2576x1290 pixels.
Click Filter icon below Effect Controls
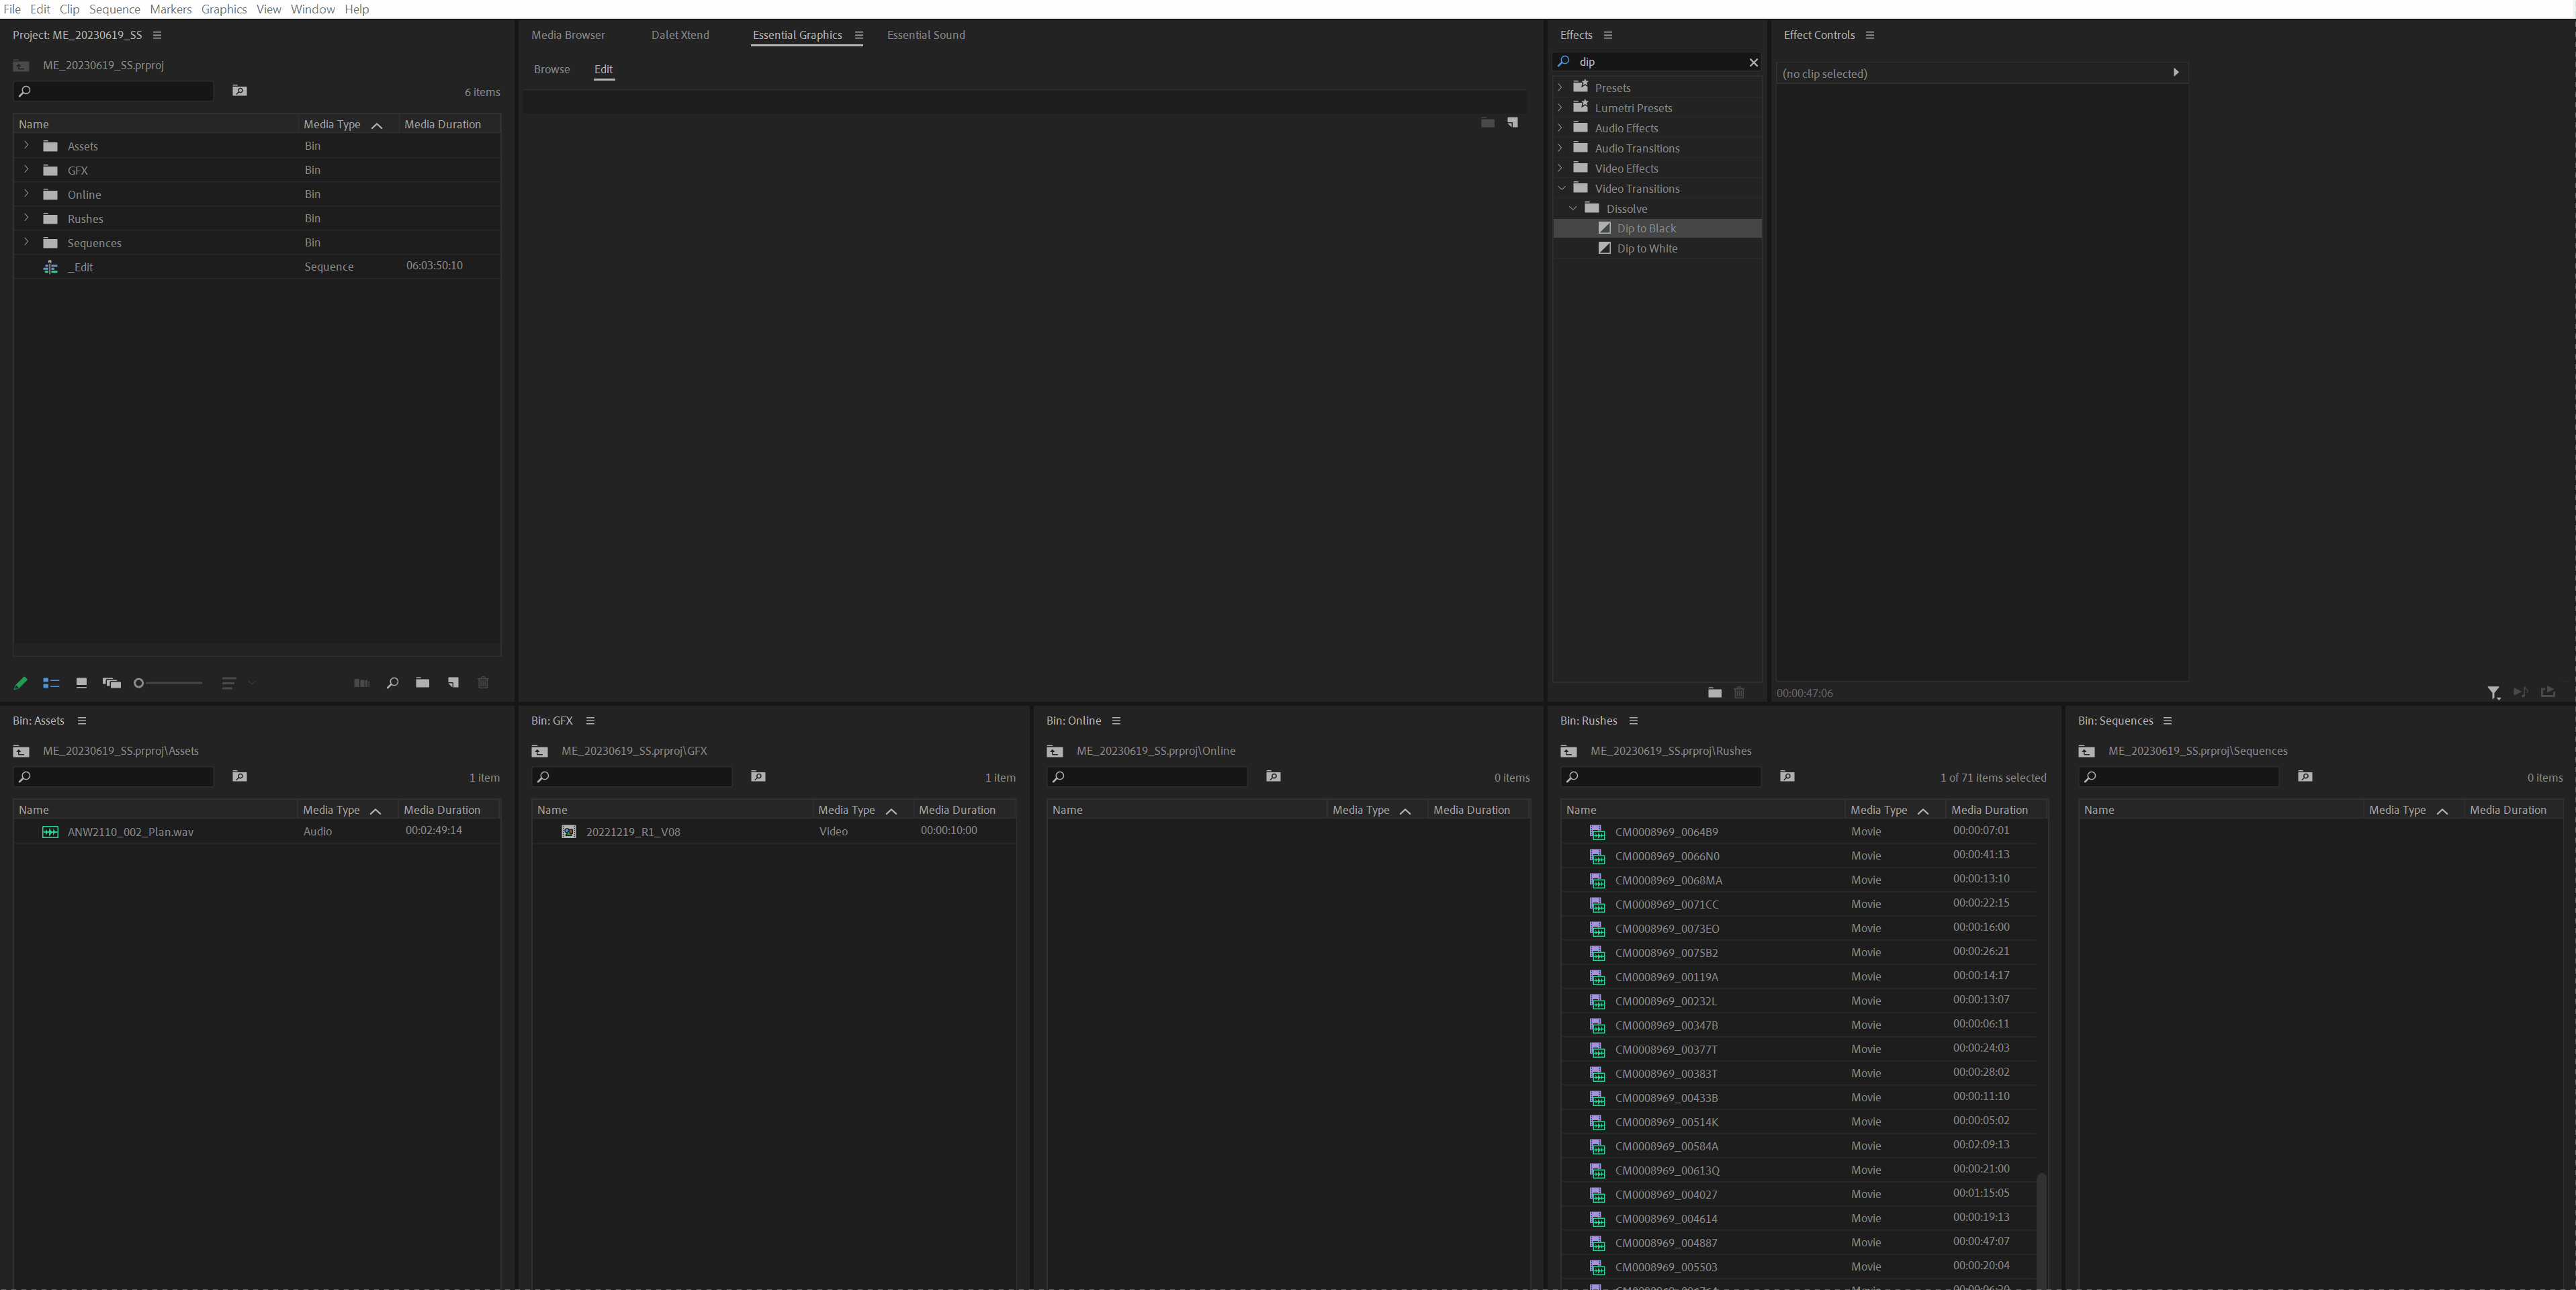(x=2493, y=692)
